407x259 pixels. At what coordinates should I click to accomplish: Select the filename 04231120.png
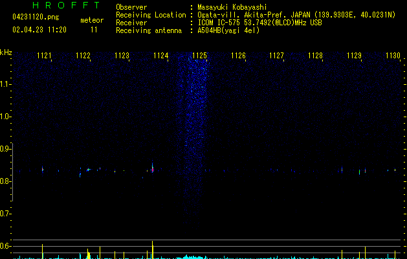click(36, 17)
